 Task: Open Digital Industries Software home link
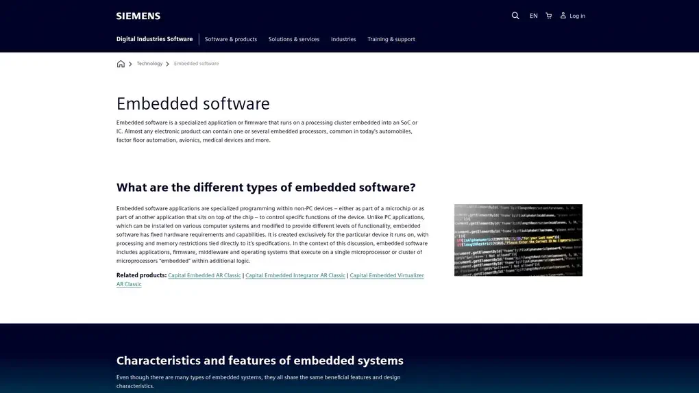click(x=155, y=39)
